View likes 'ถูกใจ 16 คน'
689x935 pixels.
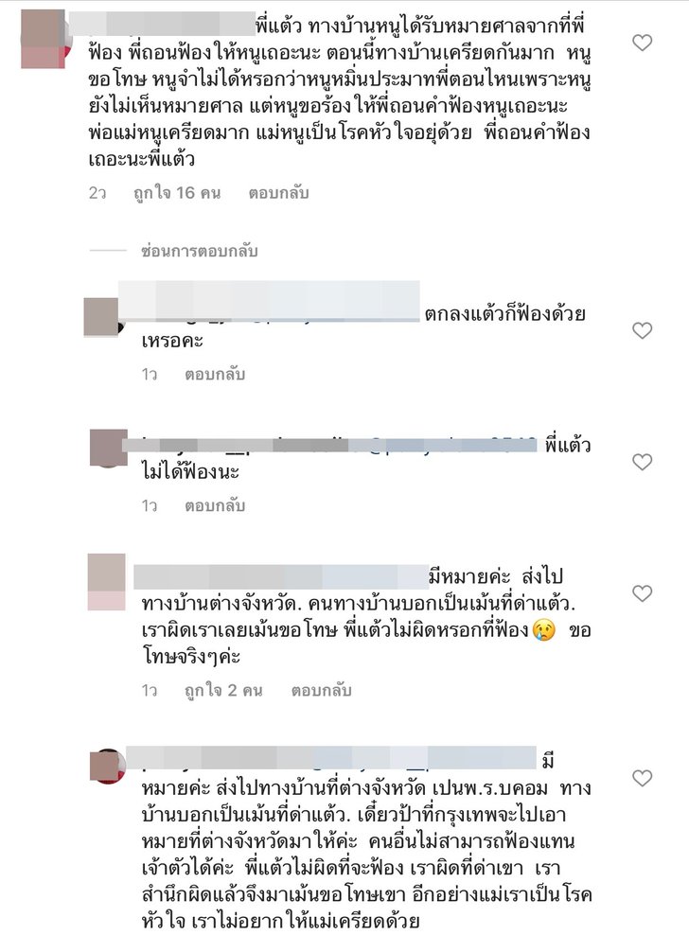[177, 193]
